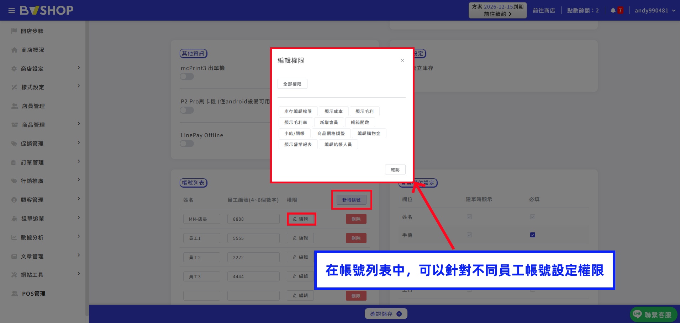Click the 開店步驟 flag icon
Viewport: 680px width, 323px height.
click(14, 31)
